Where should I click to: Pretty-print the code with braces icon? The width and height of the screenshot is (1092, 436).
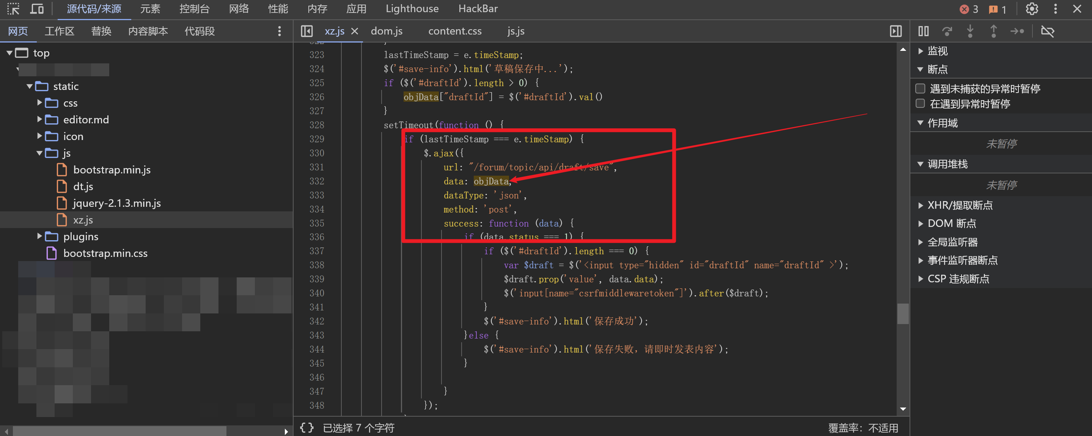pyautogui.click(x=307, y=428)
